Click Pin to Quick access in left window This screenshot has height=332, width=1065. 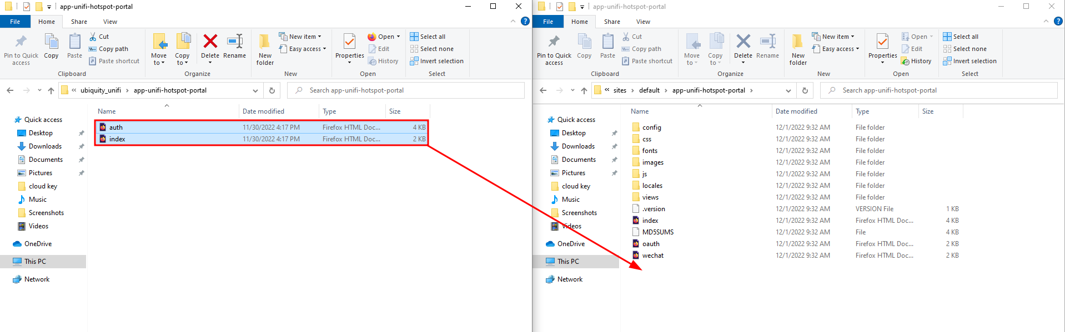pos(21,49)
